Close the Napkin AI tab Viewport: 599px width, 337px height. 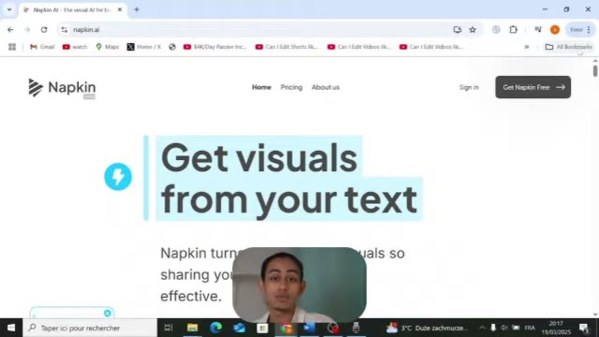(119, 10)
